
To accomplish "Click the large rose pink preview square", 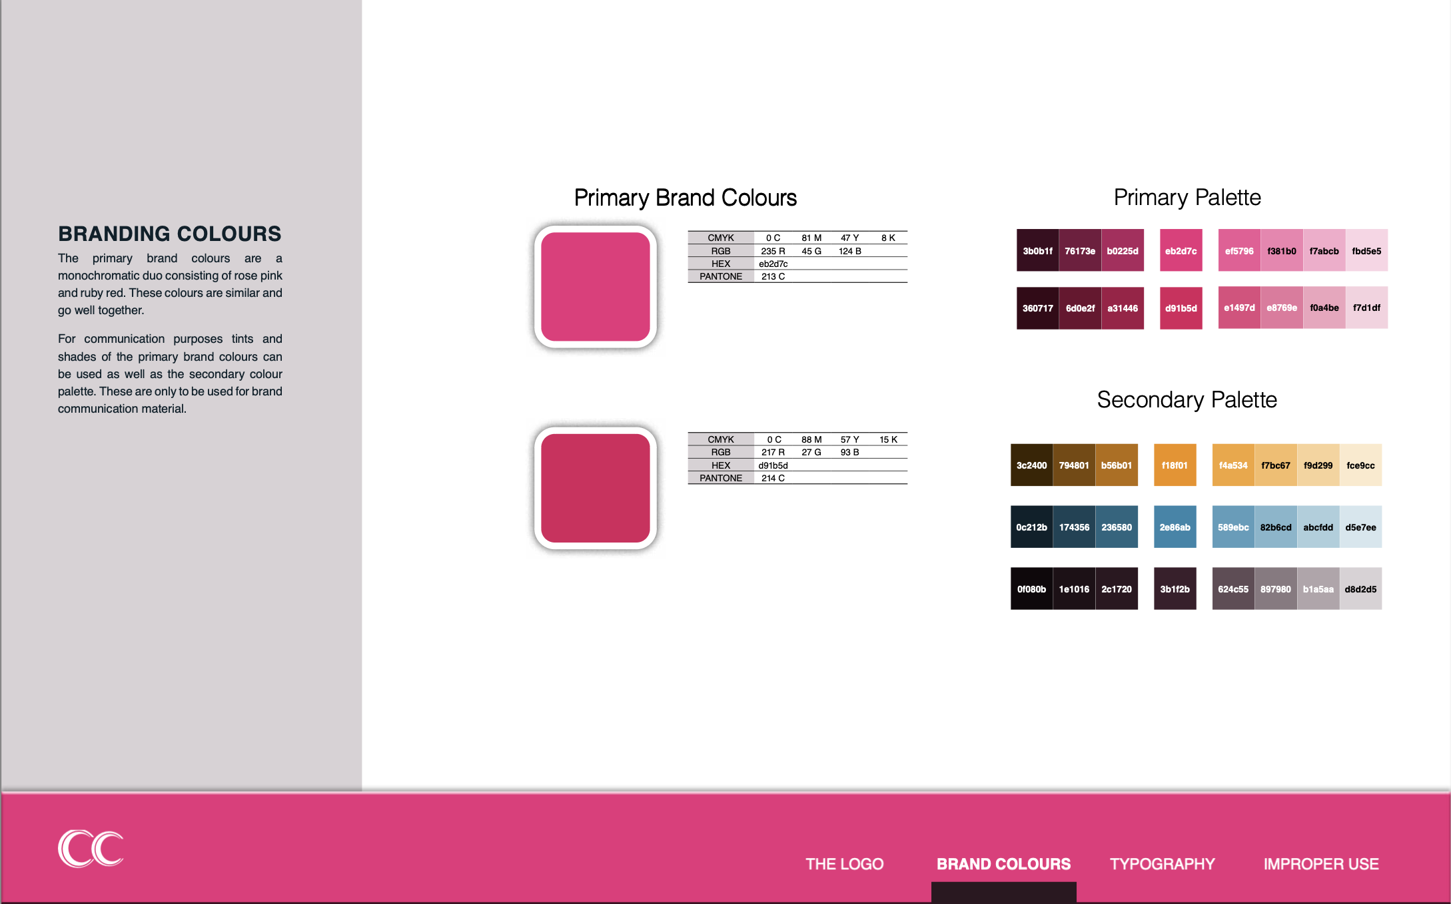I will (x=596, y=286).
